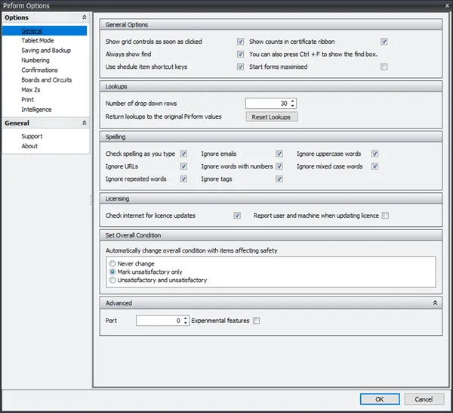Confirm settings with the OK button

(x=380, y=399)
